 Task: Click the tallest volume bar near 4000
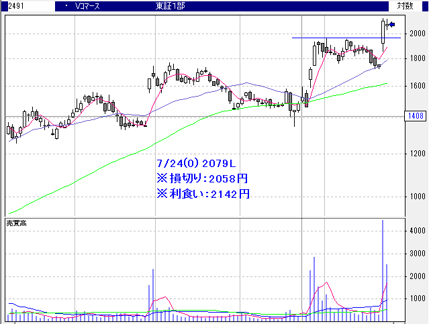point(383,268)
